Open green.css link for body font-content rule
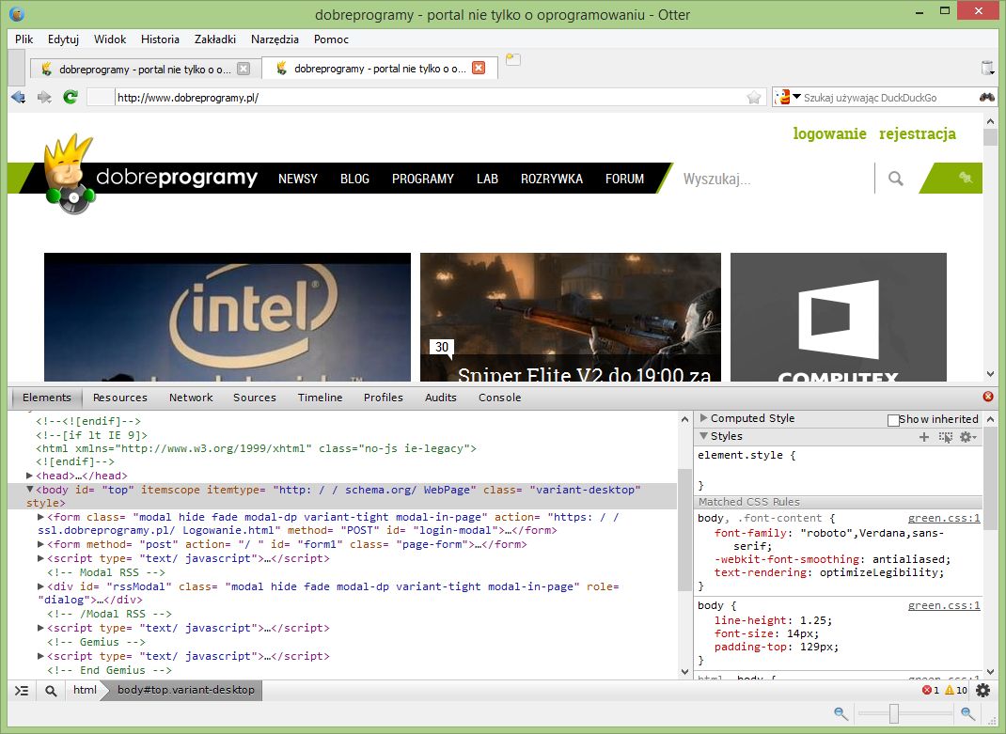The image size is (1006, 734). point(943,518)
